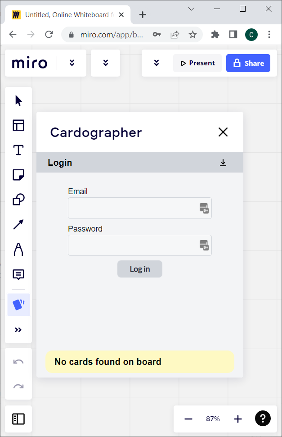Select the Untitled, Online Whiteboard tab
The width and height of the screenshot is (282, 437).
[x=68, y=14]
